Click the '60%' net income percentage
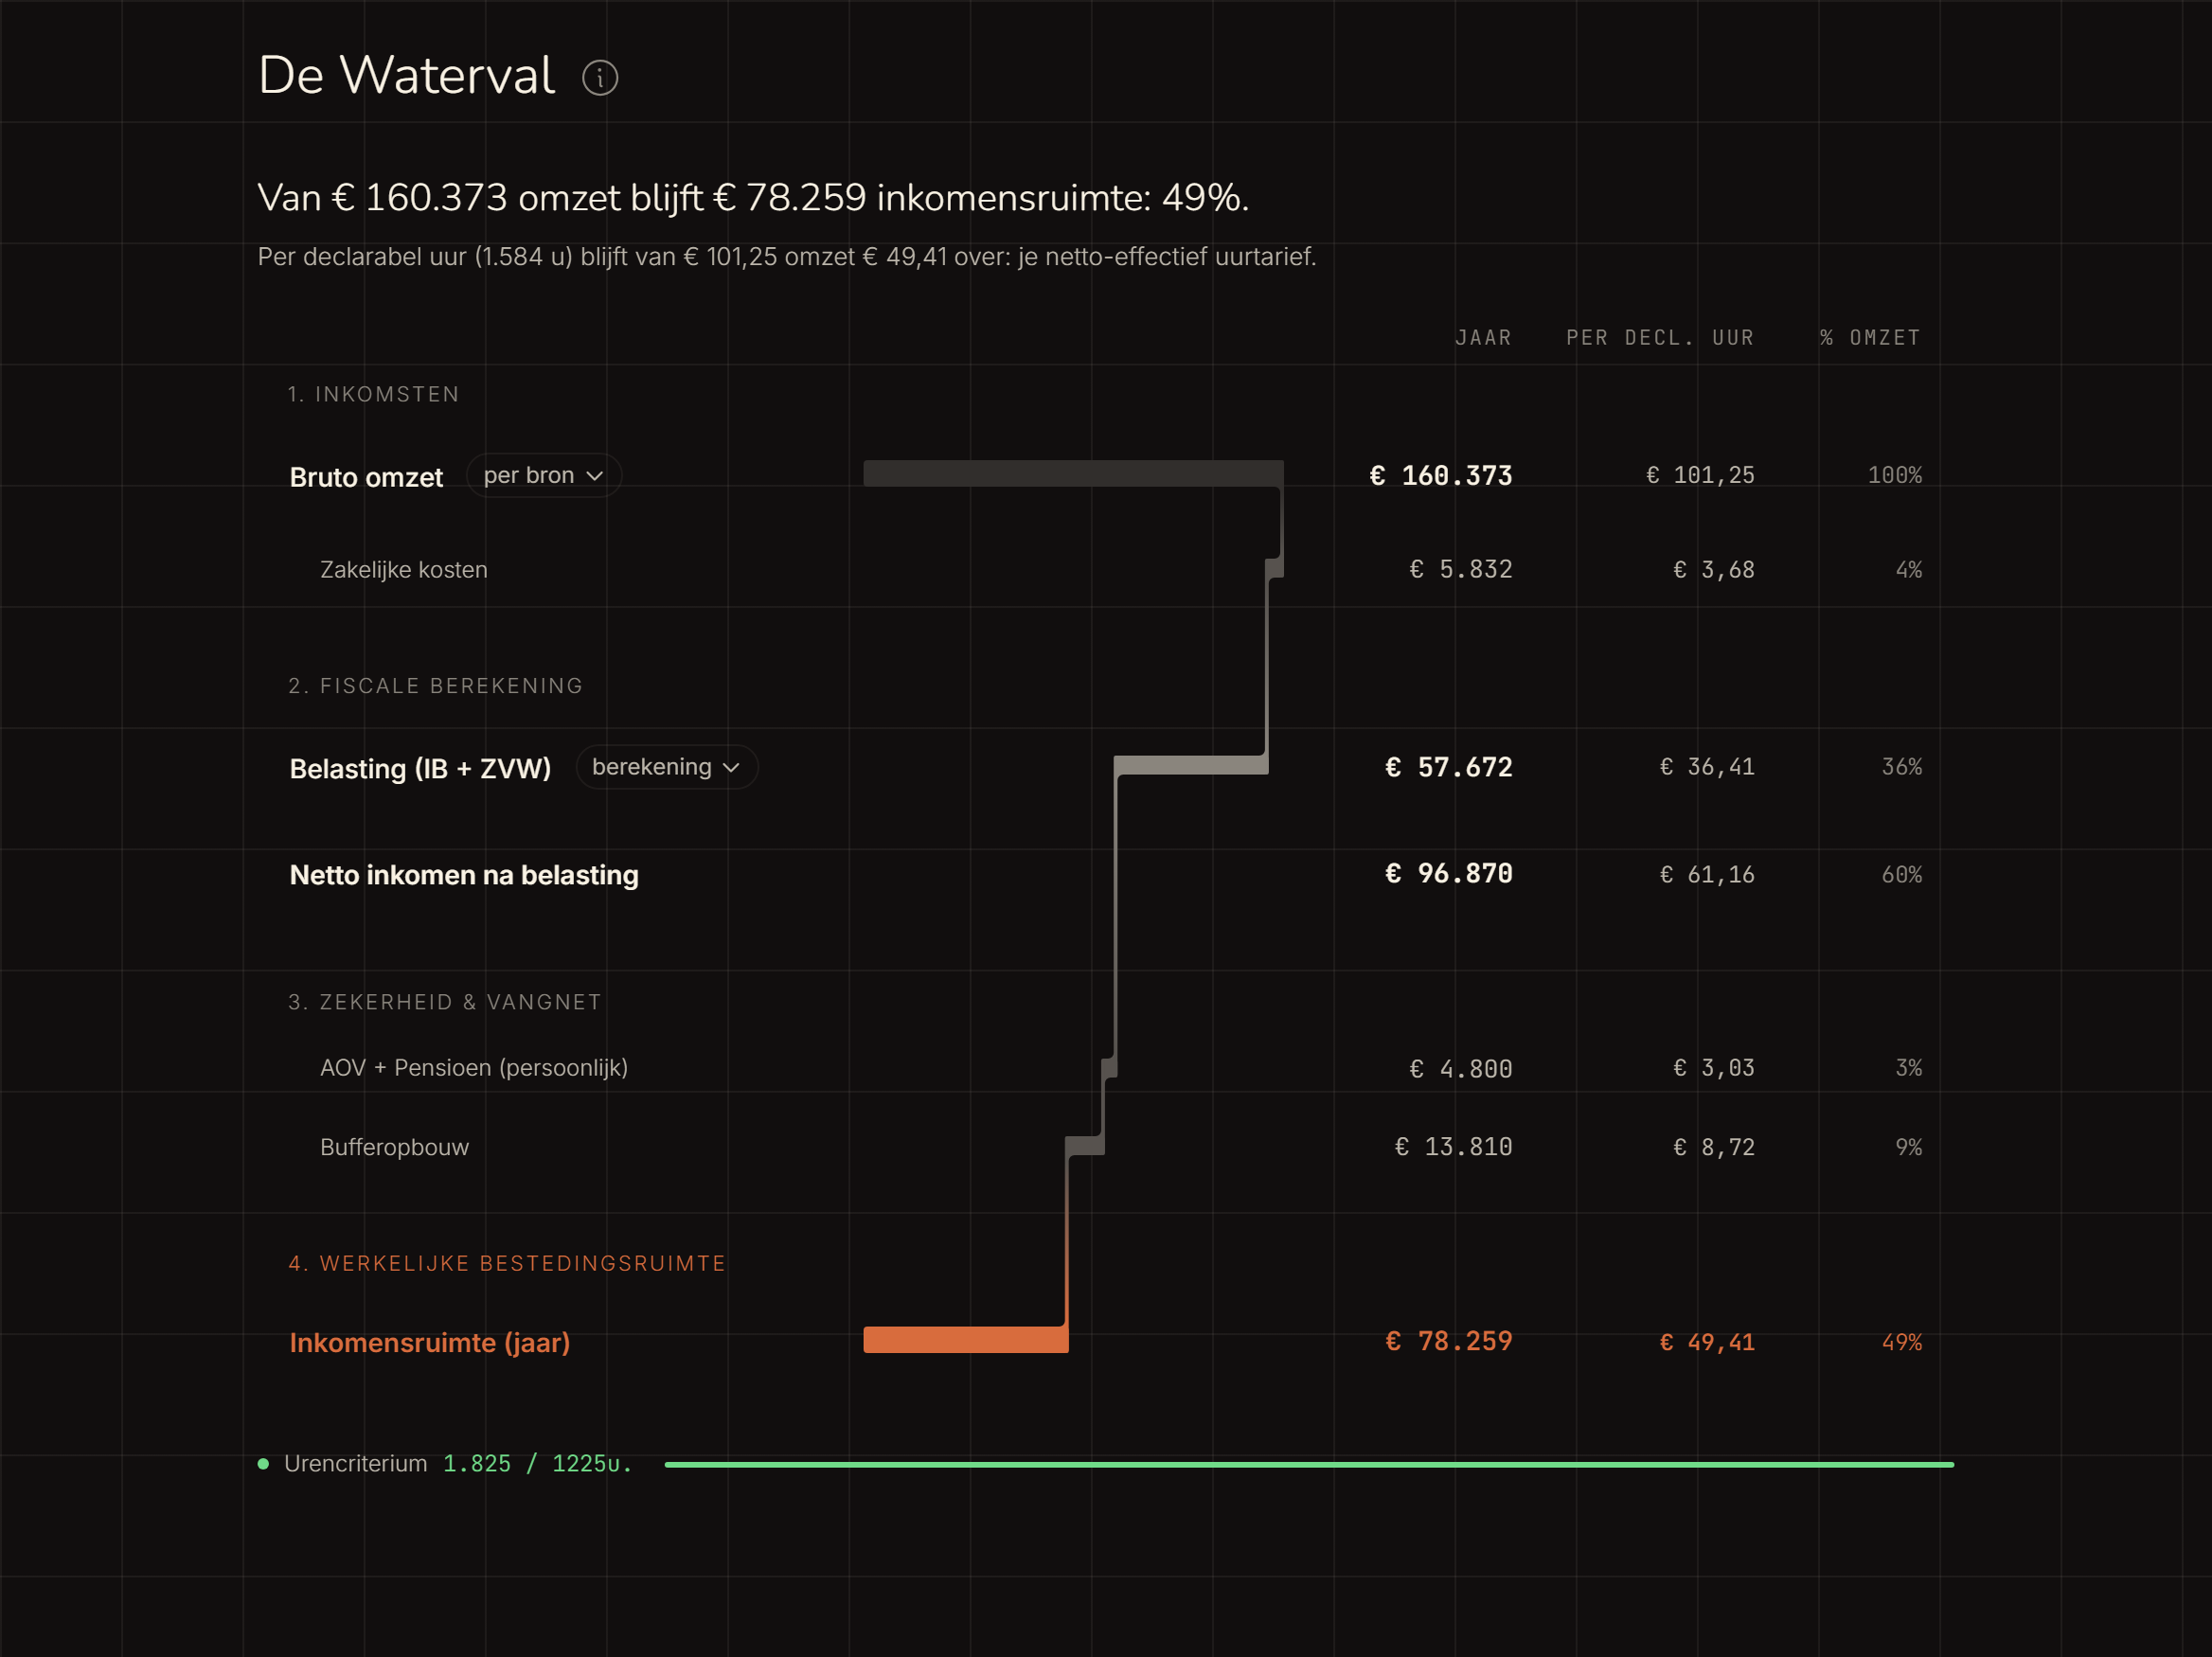This screenshot has height=1657, width=2212. pos(1901,875)
